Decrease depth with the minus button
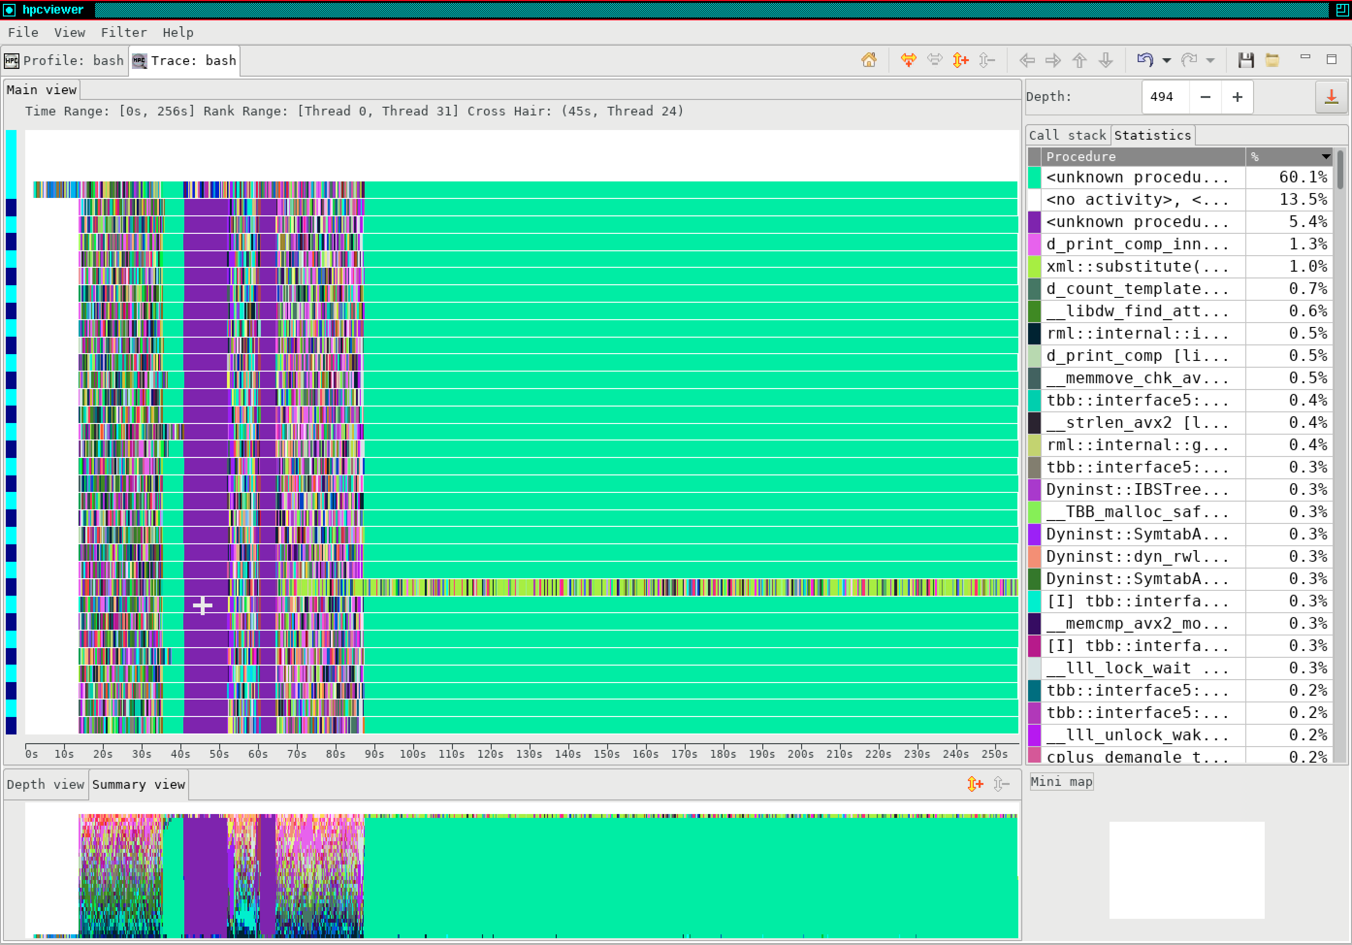 click(x=1205, y=97)
